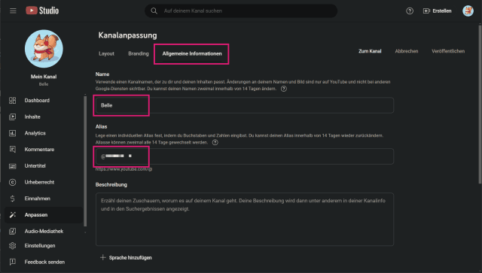Click Feedback senden in sidebar

pos(44,262)
